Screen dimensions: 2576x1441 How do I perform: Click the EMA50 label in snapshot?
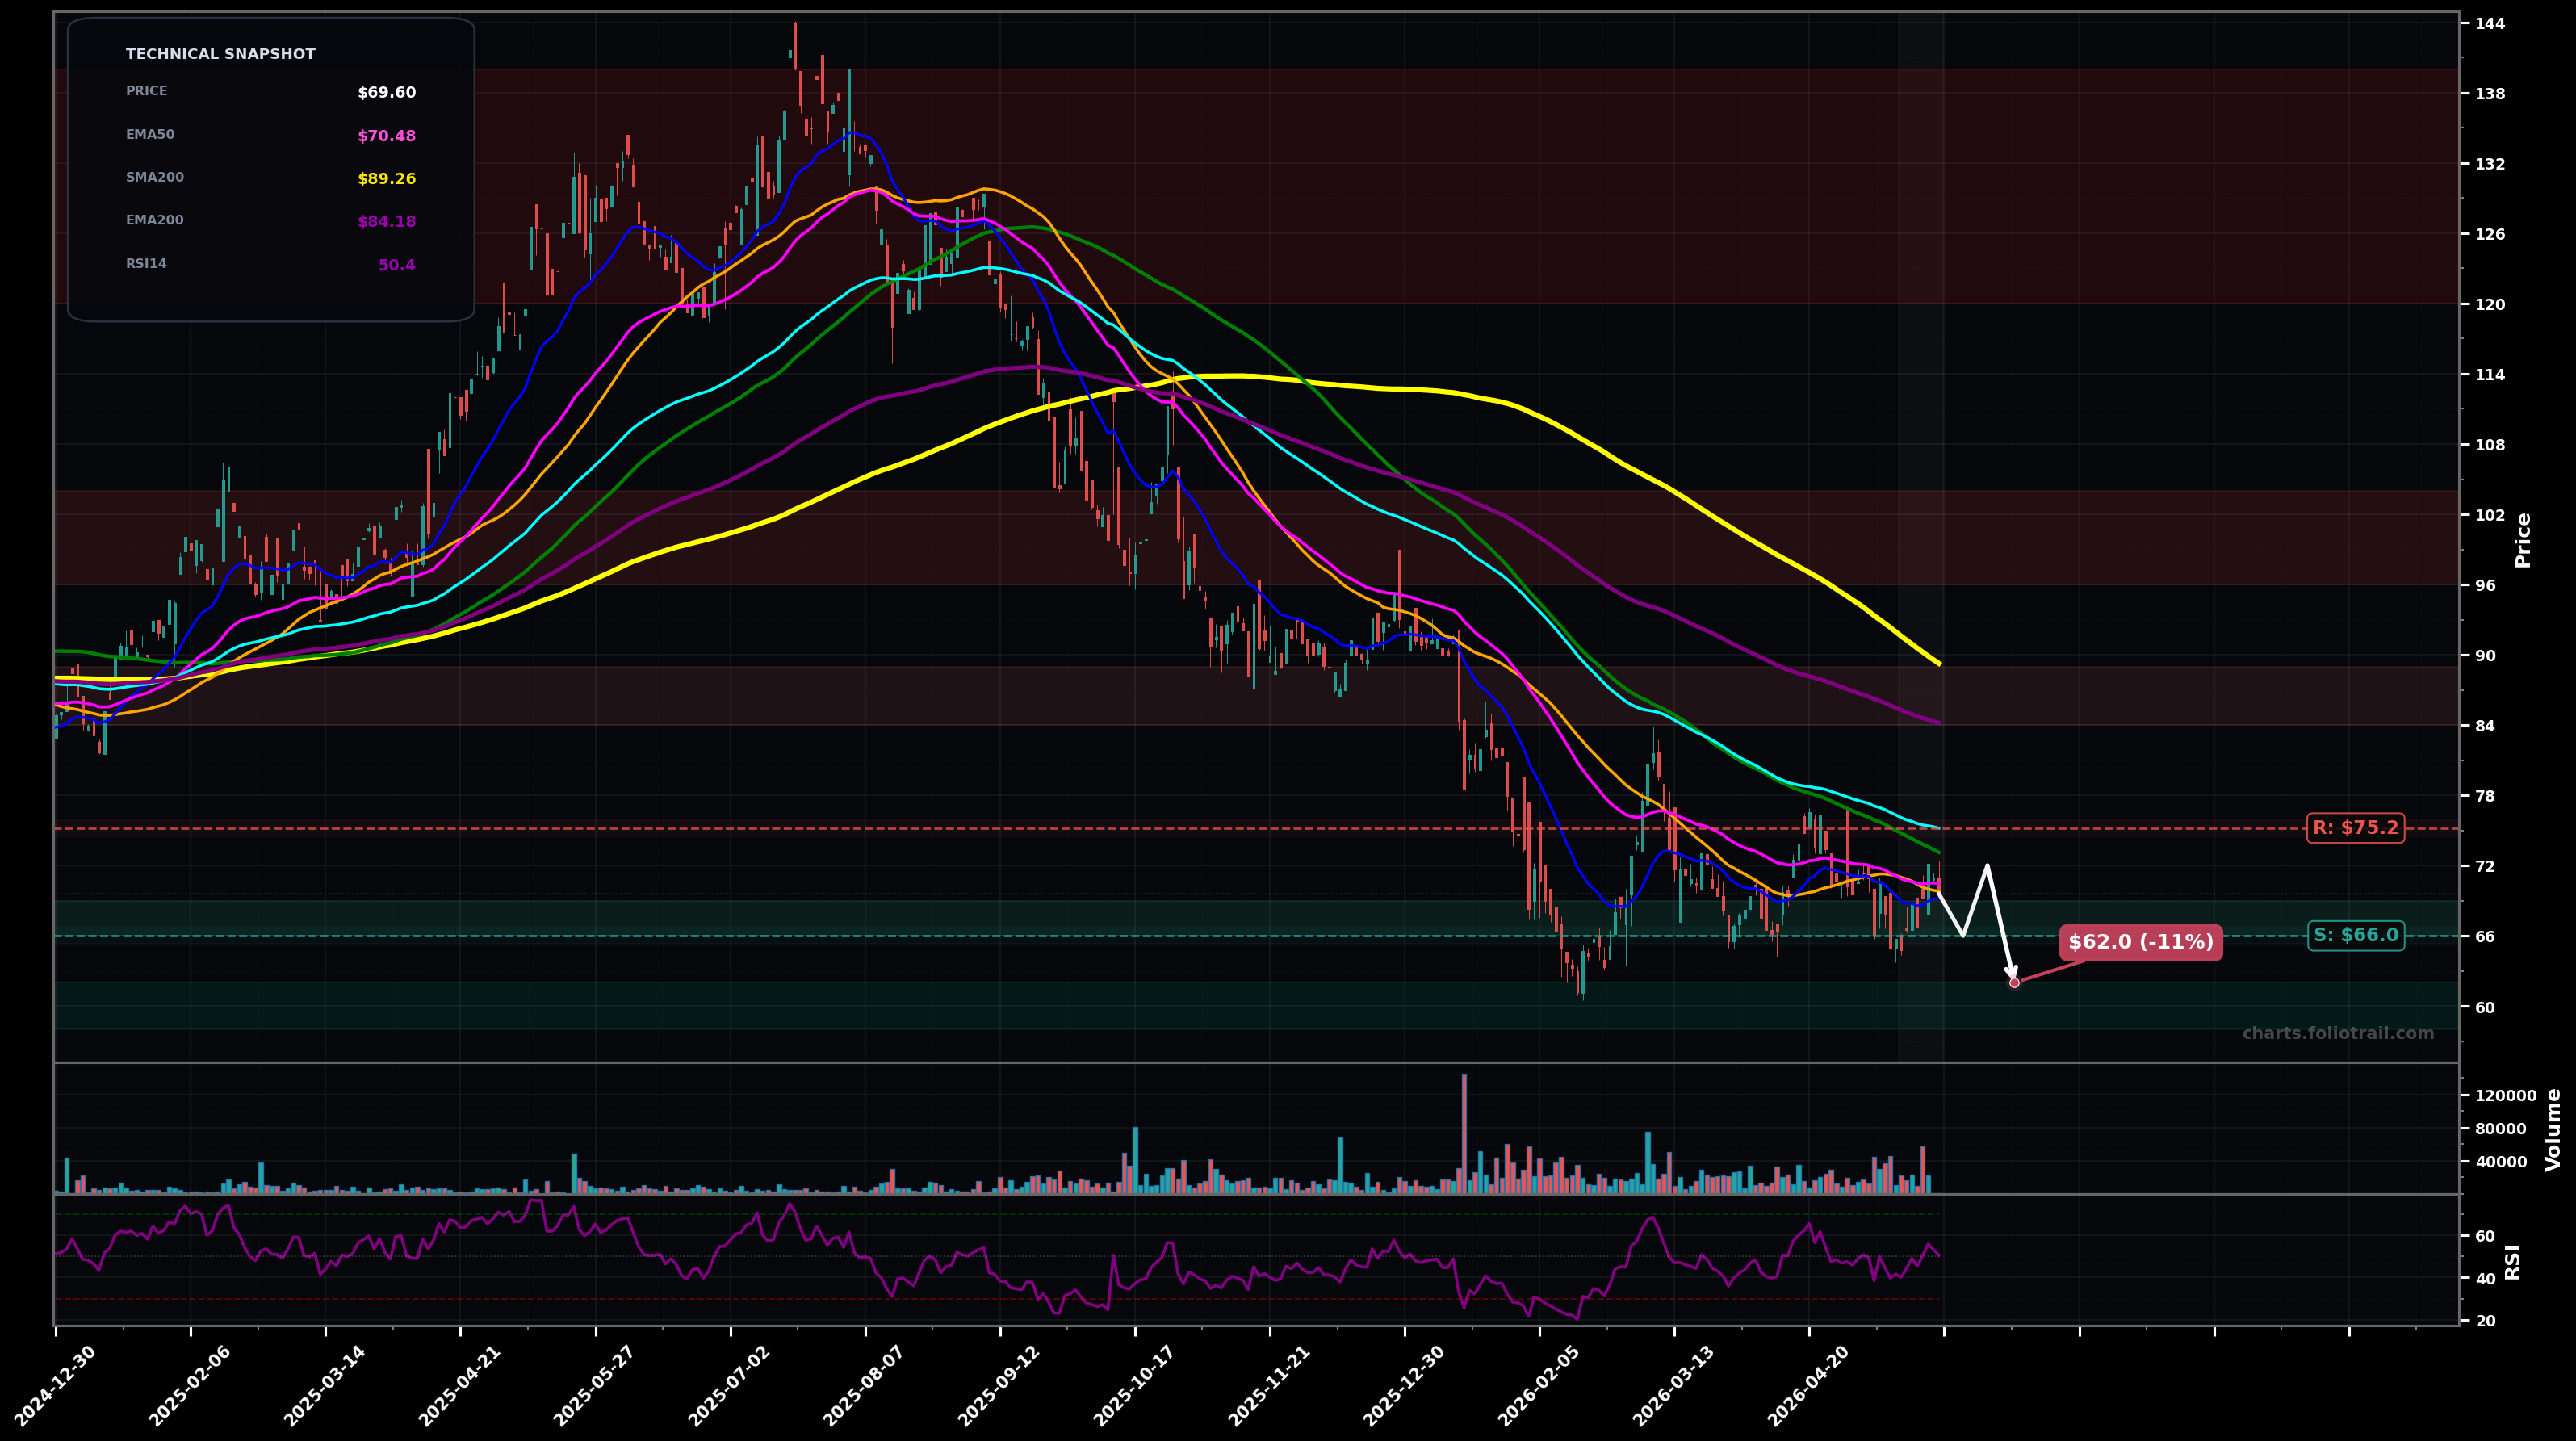click(x=150, y=134)
